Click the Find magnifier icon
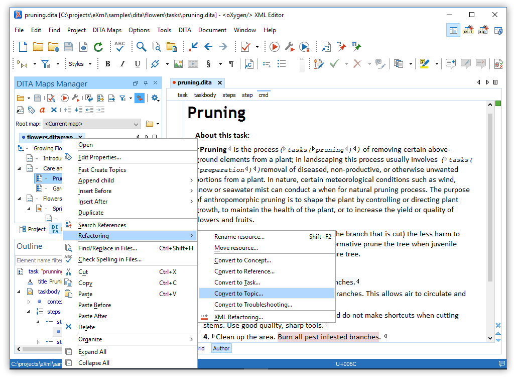The image size is (517, 377). click(x=142, y=47)
